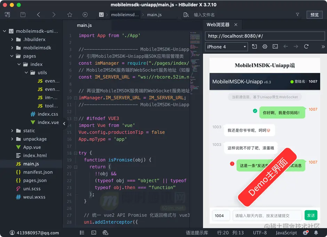Fold code block at line 10

pos(75,98)
